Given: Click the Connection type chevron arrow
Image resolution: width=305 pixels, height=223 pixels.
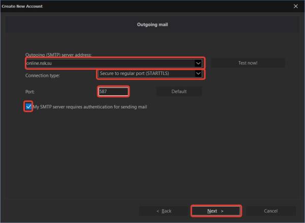Looking at the screenshot, I should 198,74.
